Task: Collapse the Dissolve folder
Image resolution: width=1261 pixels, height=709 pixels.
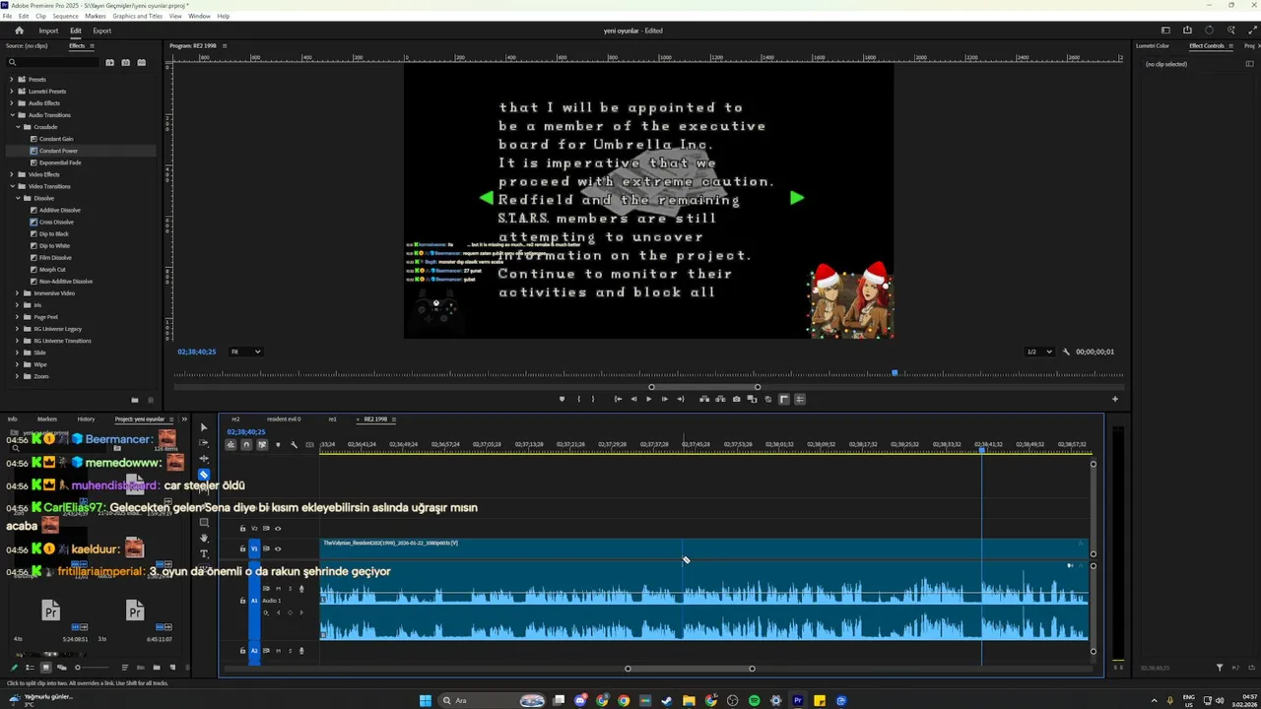Action: click(x=17, y=198)
